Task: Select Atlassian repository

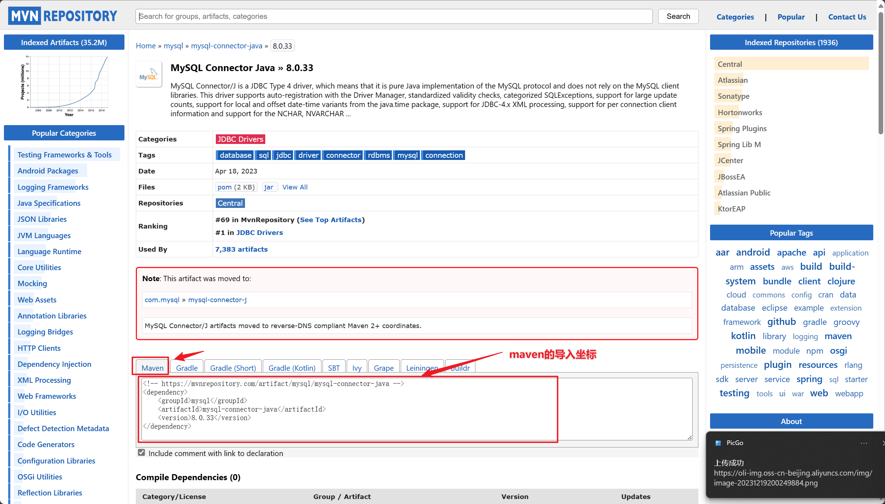Action: pyautogui.click(x=732, y=80)
